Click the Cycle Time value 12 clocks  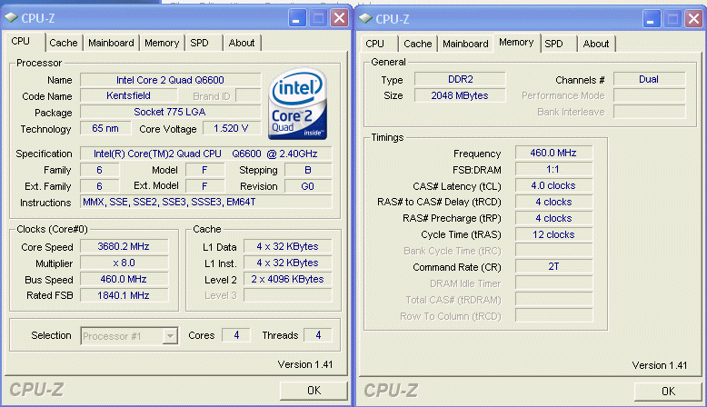point(553,234)
